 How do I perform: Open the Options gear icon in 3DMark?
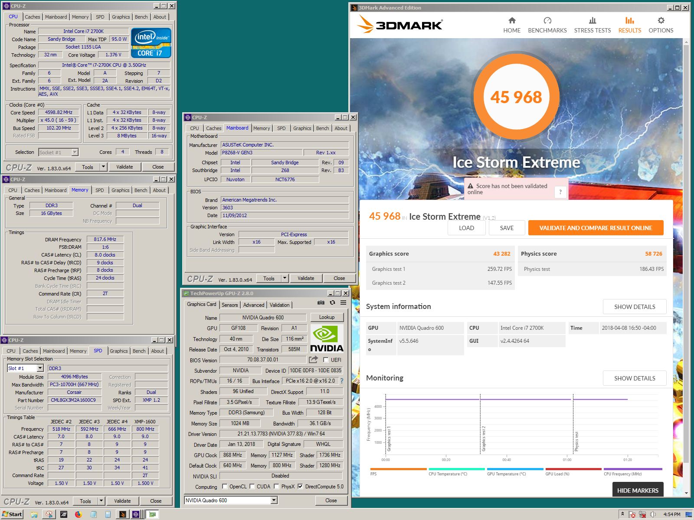tap(661, 20)
